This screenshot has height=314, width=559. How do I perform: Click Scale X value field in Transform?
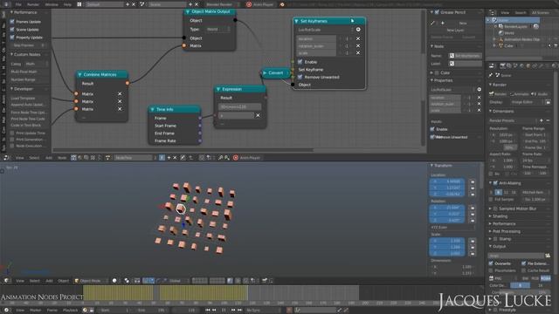(447, 241)
